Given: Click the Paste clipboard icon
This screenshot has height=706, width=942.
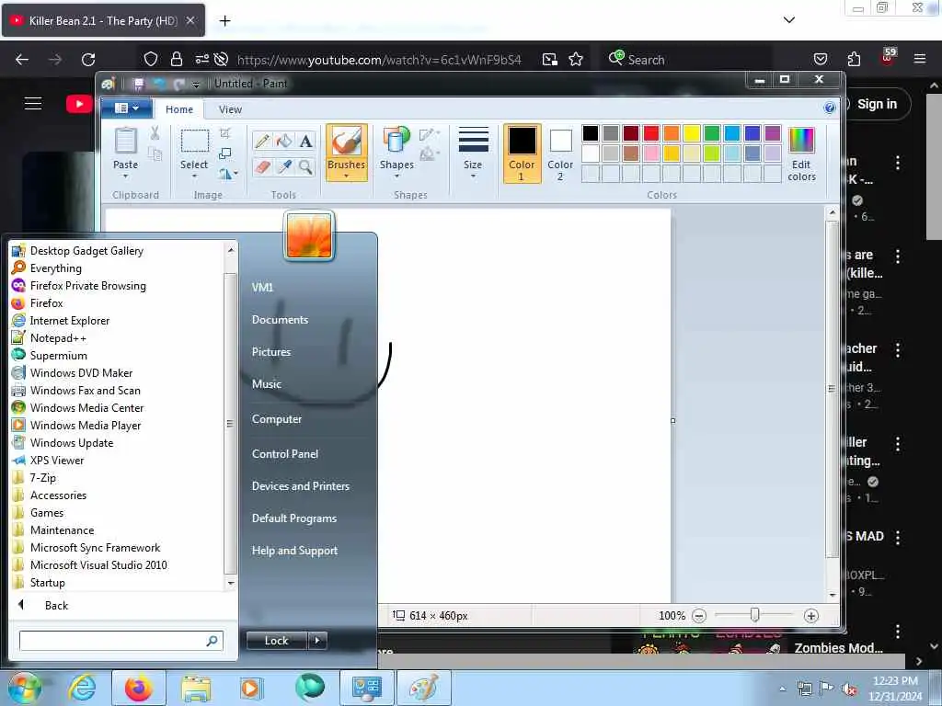Looking at the screenshot, I should (125, 142).
